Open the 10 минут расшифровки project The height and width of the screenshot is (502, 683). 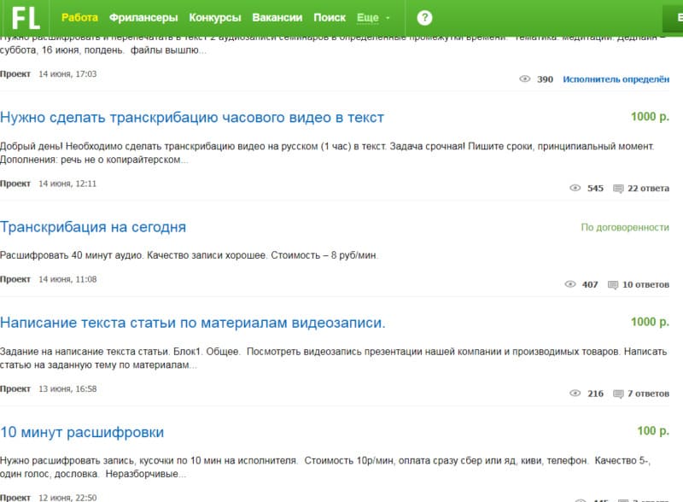point(82,432)
